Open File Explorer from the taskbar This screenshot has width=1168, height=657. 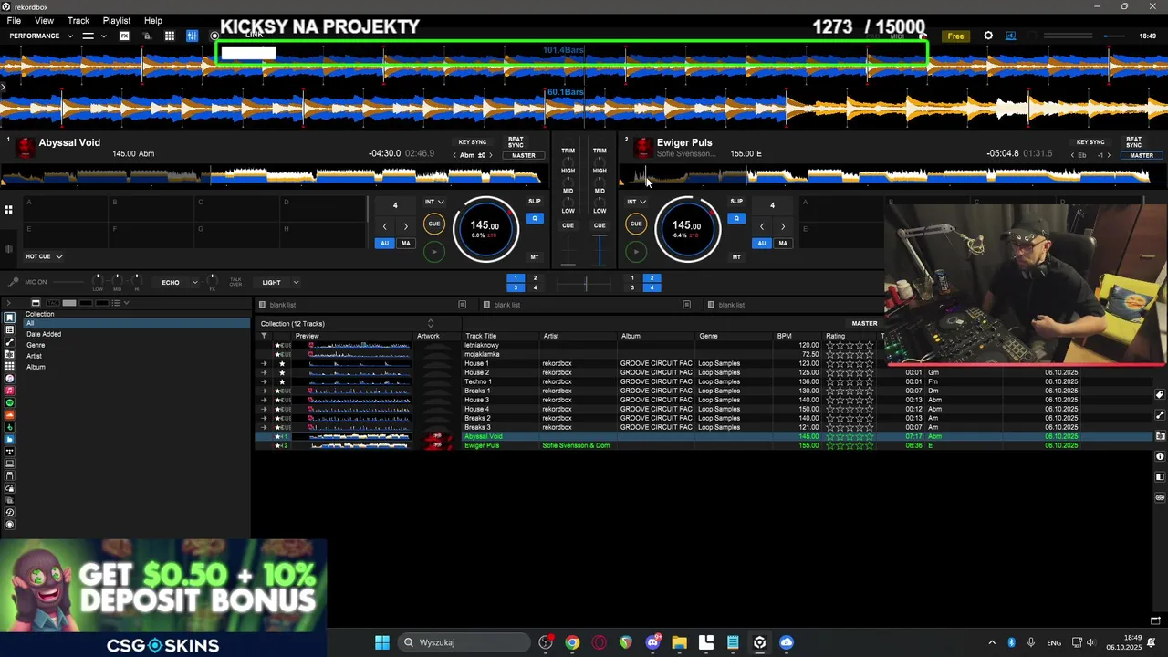[x=679, y=642]
